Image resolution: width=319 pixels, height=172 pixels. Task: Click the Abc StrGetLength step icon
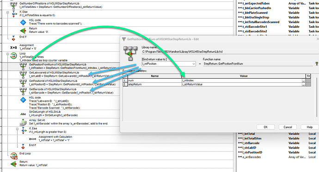(23, 114)
